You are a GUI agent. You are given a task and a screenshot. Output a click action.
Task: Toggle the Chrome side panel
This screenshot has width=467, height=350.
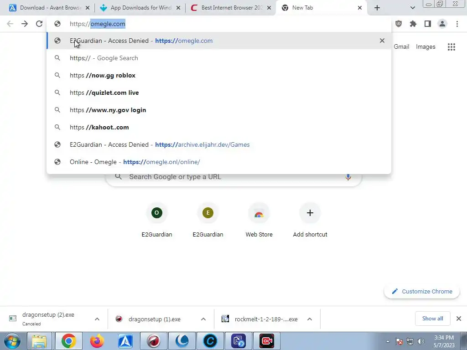click(x=428, y=24)
